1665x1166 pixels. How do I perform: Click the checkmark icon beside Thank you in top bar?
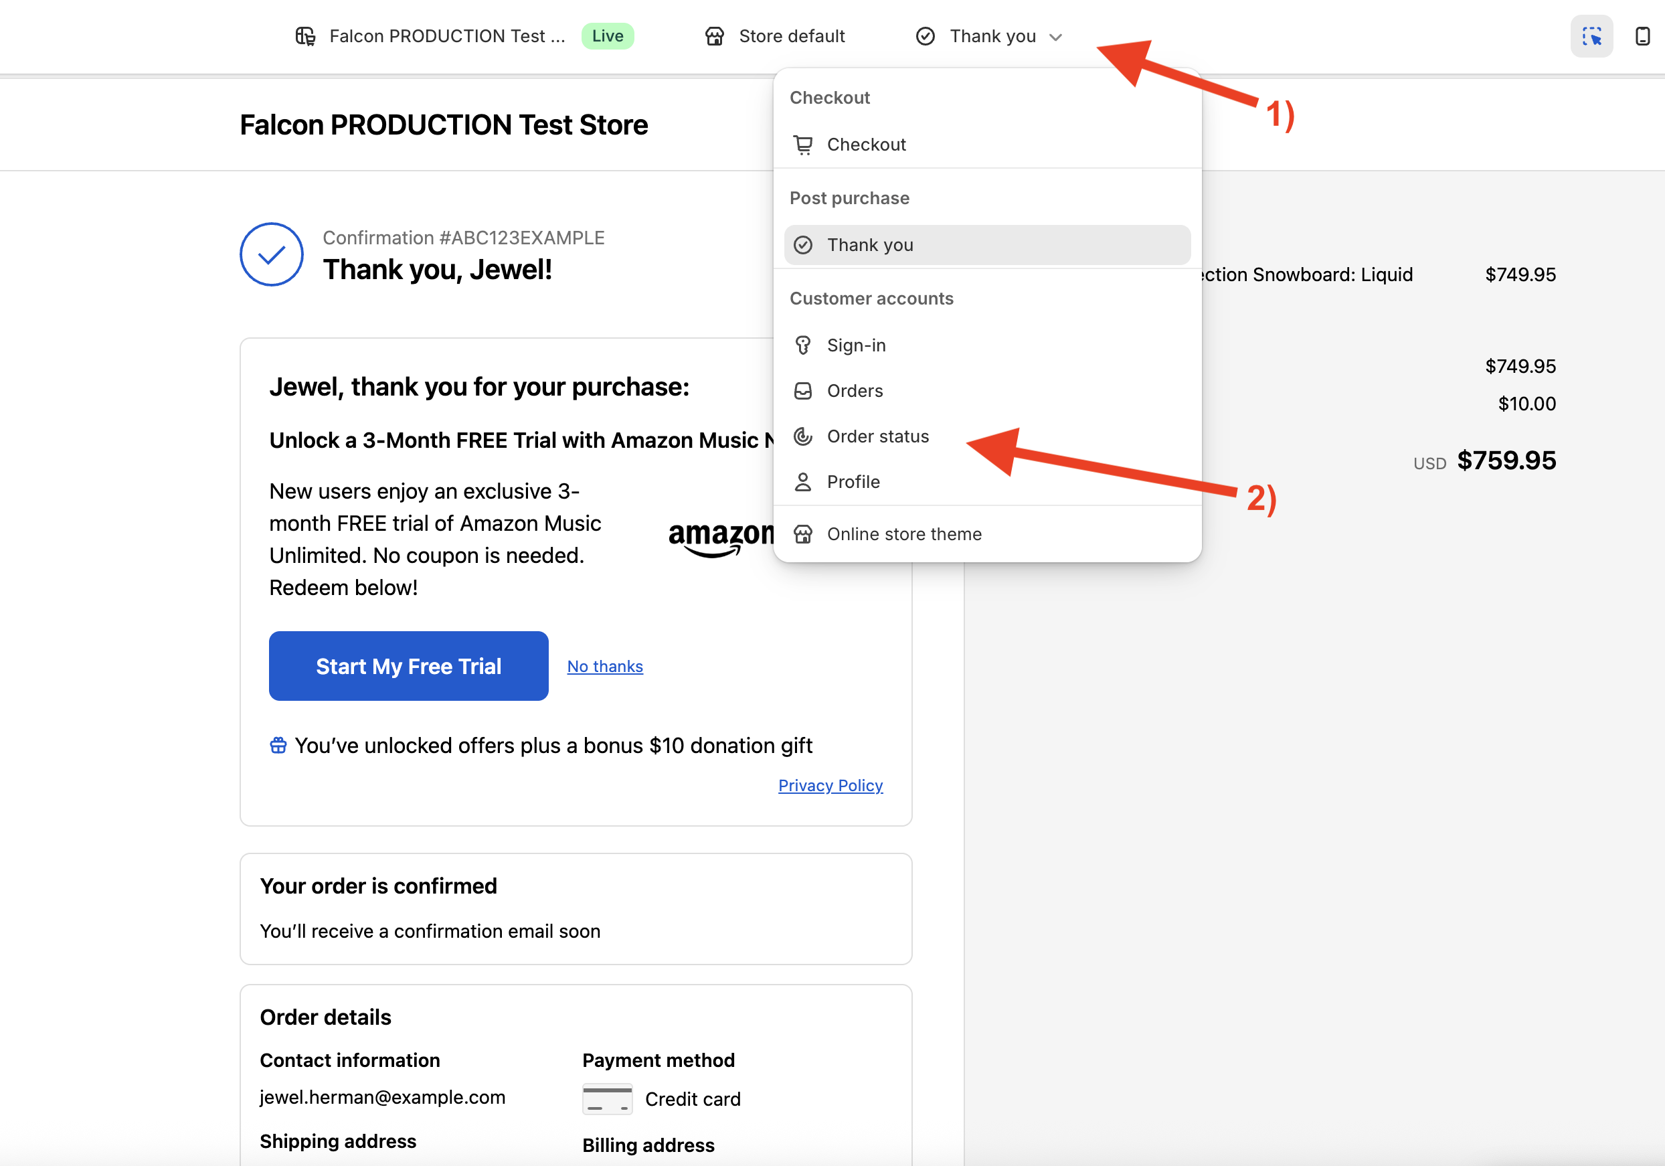(x=926, y=36)
